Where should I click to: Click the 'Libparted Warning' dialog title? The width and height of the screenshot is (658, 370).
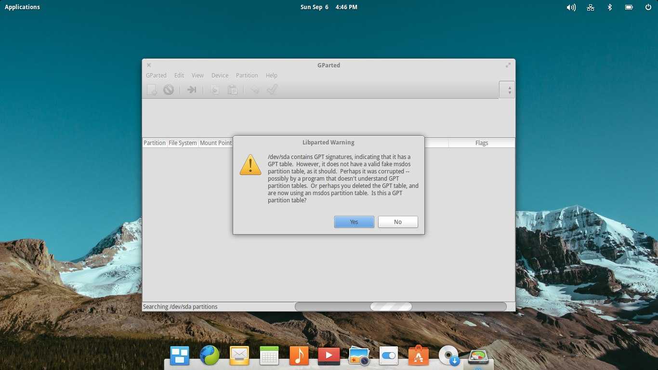pyautogui.click(x=329, y=143)
